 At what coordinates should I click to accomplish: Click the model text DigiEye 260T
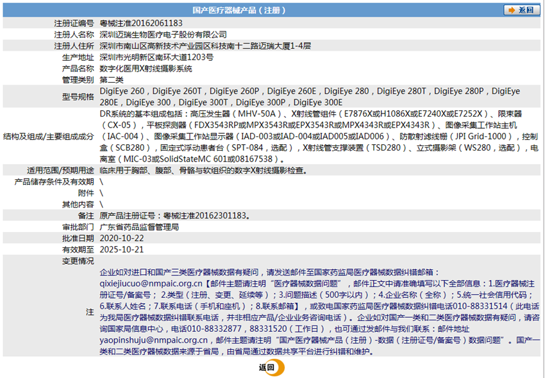(177, 91)
